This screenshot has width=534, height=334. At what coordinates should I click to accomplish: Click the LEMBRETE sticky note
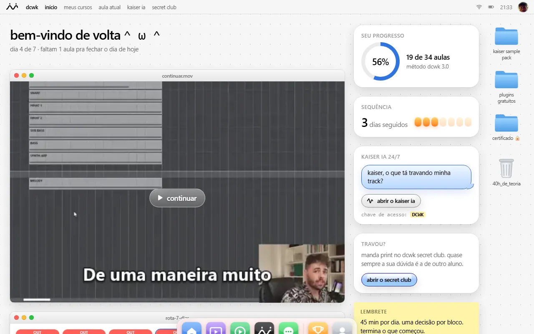pyautogui.click(x=416, y=318)
